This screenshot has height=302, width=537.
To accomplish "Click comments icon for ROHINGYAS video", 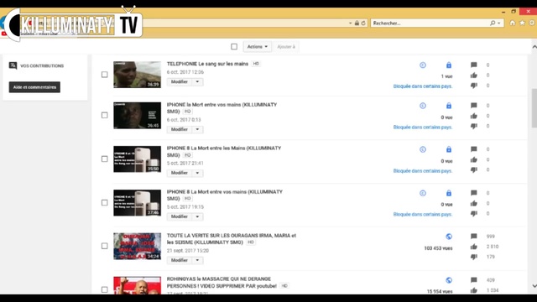I will [x=473, y=280].
